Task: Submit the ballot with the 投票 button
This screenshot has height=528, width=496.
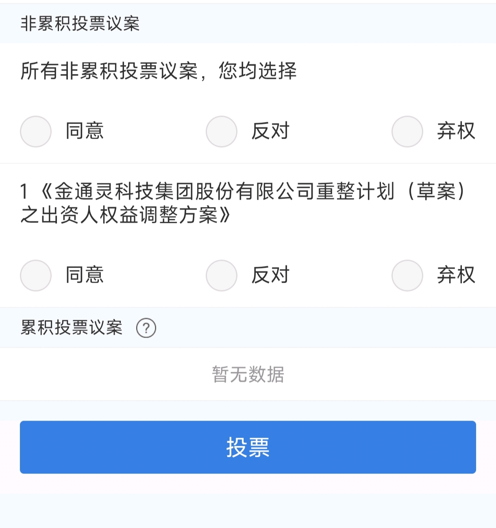Action: click(248, 447)
